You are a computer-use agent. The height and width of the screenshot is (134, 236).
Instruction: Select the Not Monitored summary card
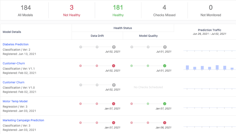tap(211, 11)
